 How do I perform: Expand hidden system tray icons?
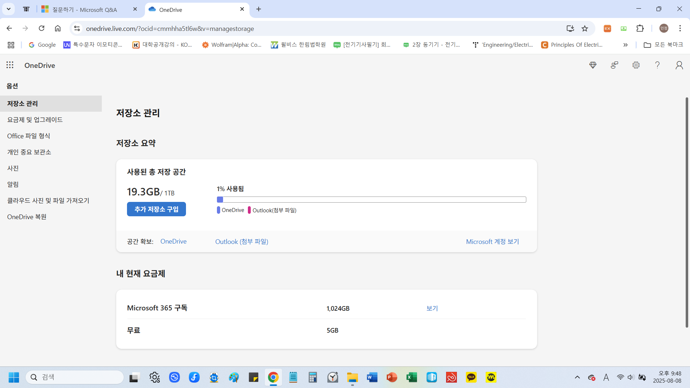click(x=577, y=377)
